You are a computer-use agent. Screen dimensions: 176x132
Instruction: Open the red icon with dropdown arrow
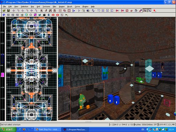(155, 11)
